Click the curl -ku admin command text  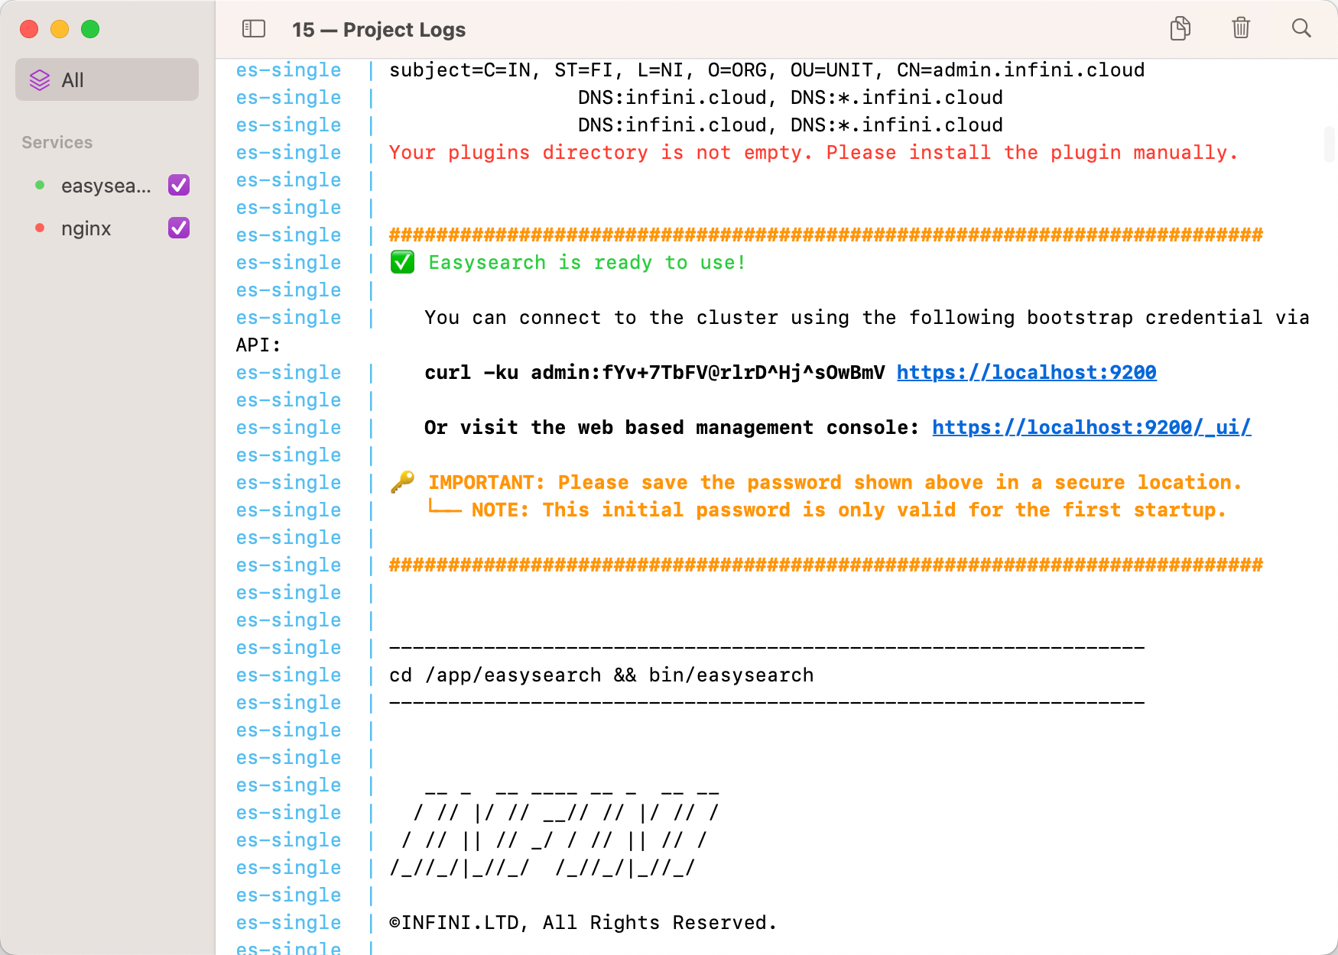(x=654, y=372)
